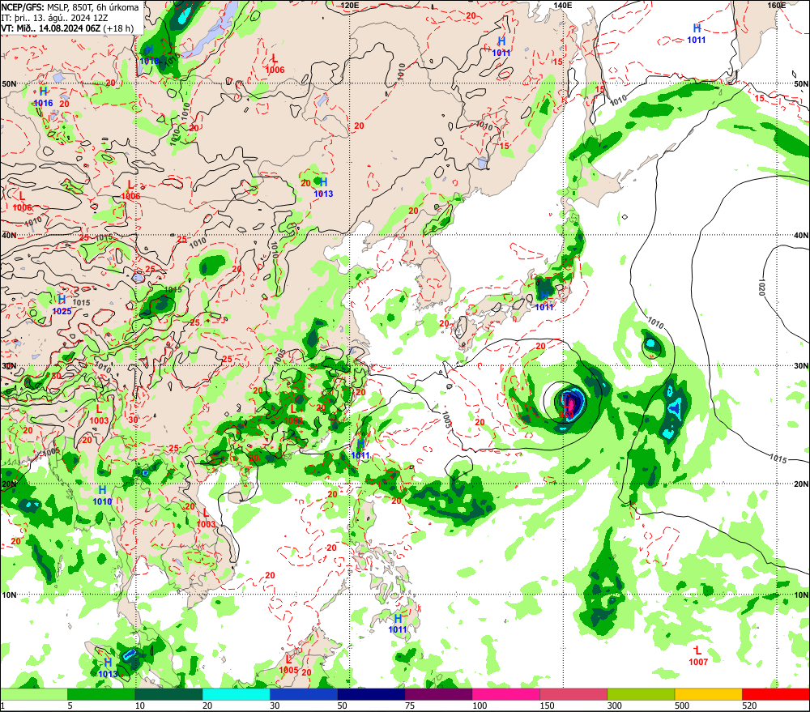Click legend scale value '500'

tap(682, 706)
